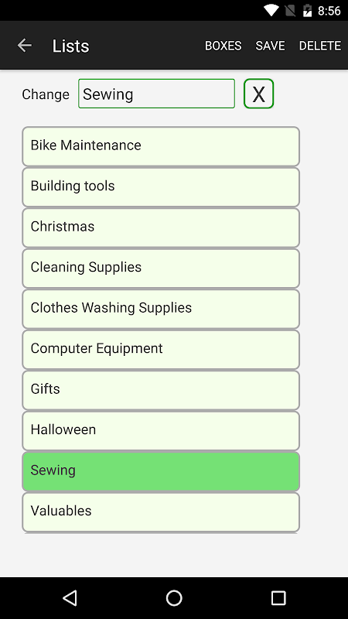Screen dimensions: 348x619
Task: Tap DELETE in the top bar
Action: [320, 46]
